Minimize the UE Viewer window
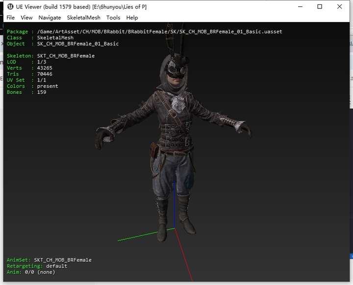Image resolution: width=353 pixels, height=285 pixels. point(300,7)
